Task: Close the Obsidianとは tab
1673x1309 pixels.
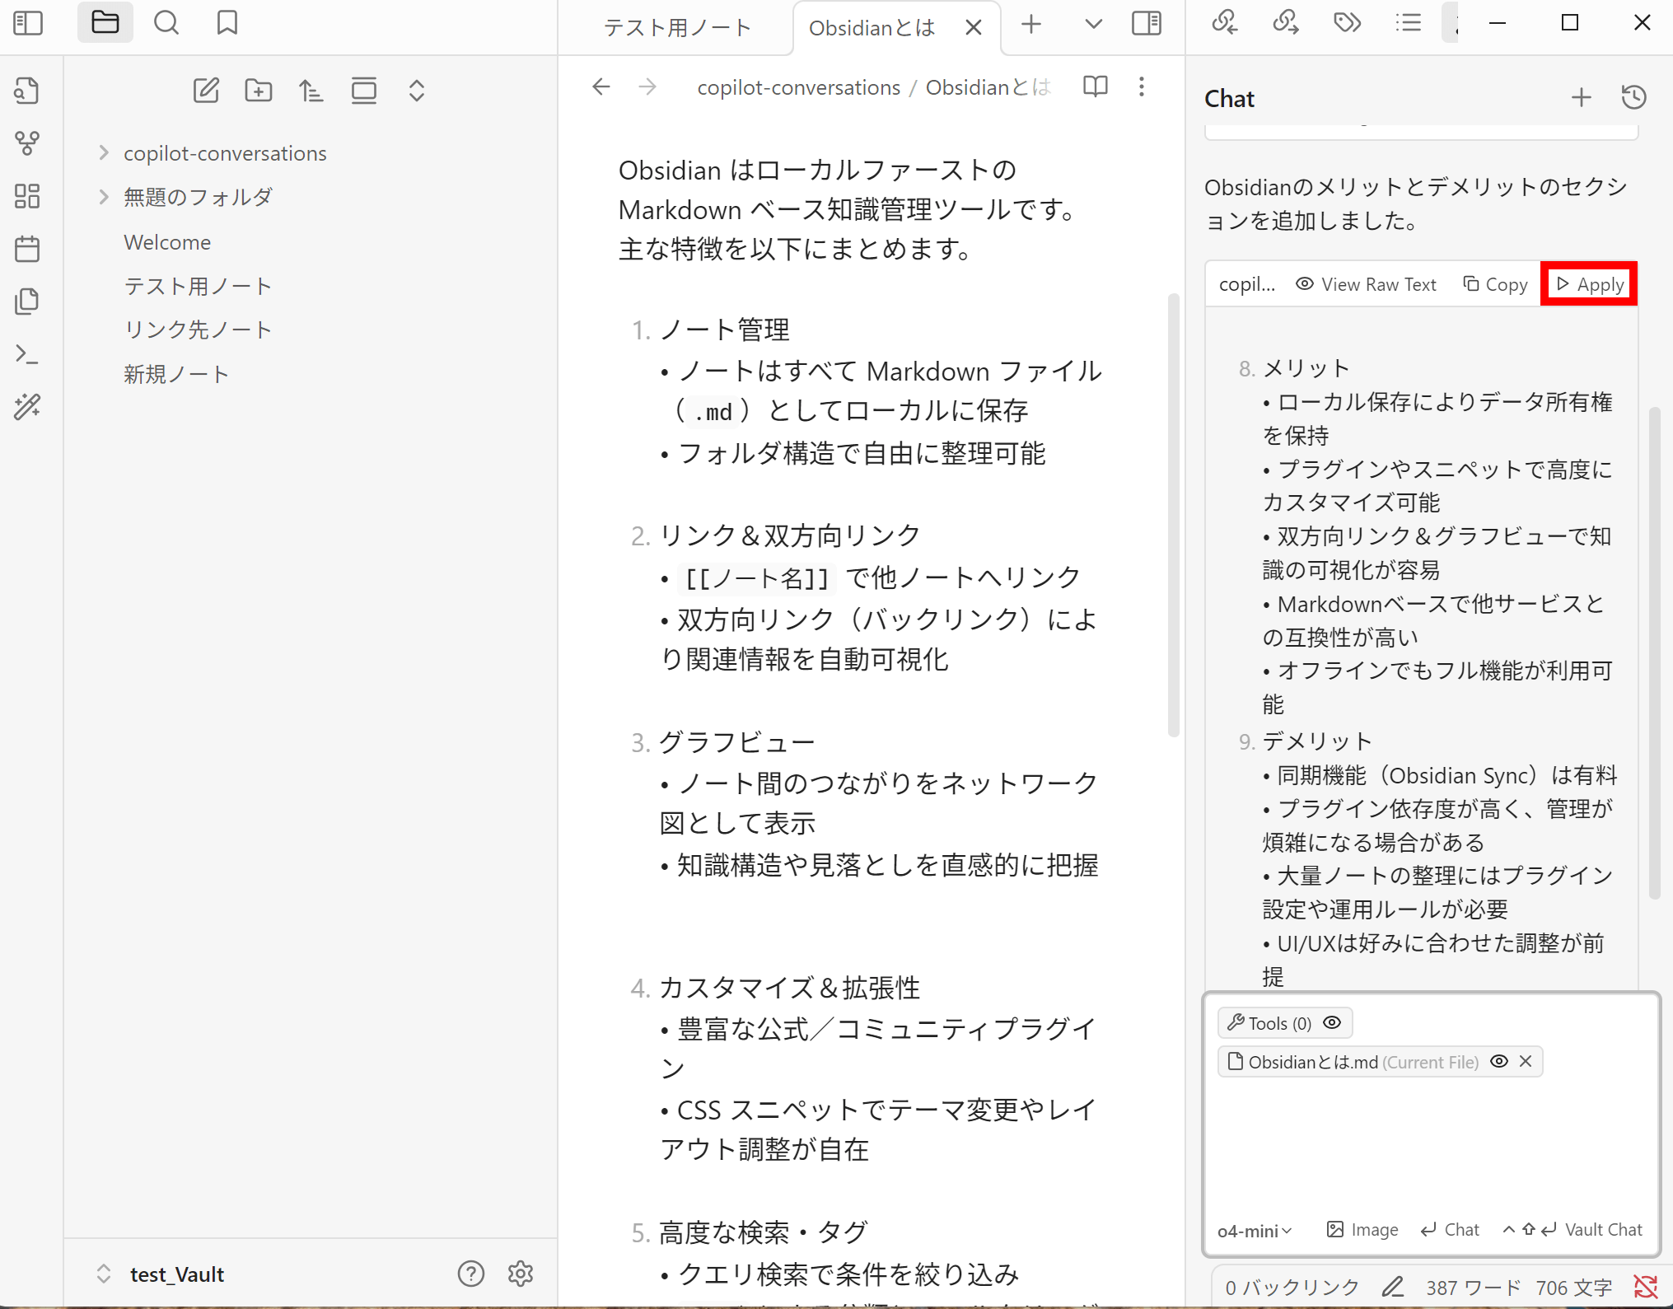Action: (974, 28)
